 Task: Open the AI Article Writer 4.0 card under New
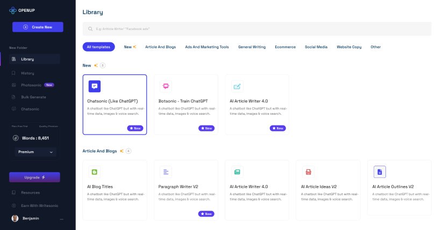(x=257, y=104)
